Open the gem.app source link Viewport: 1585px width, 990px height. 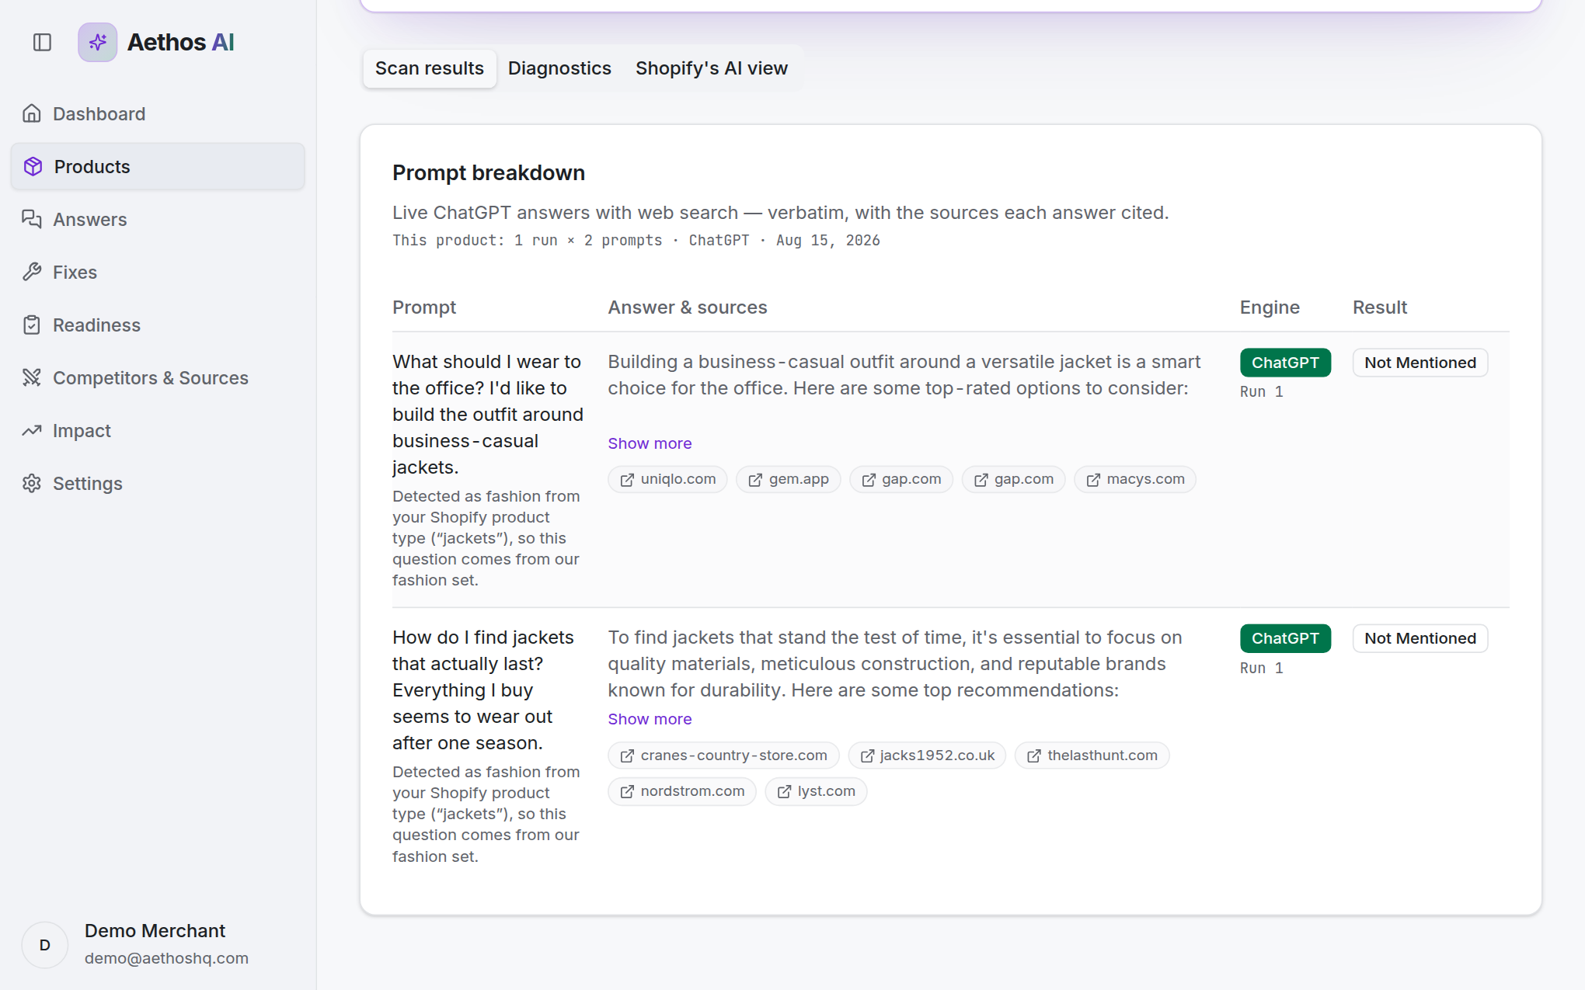click(788, 480)
